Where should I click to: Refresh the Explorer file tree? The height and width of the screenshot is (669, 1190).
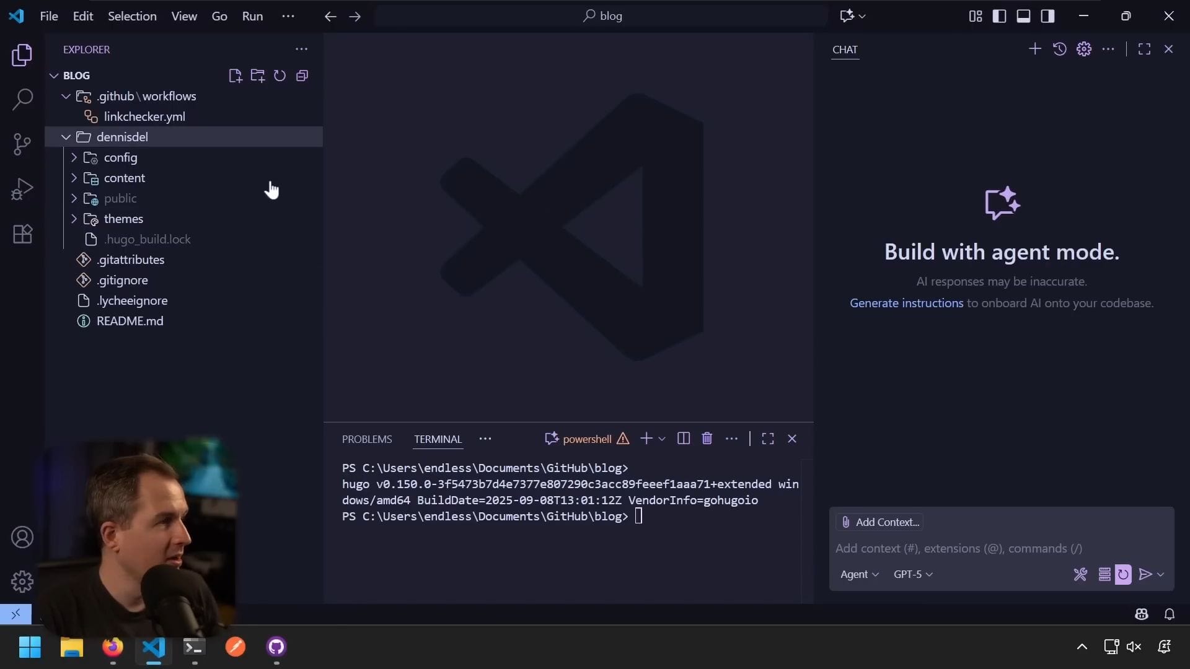[x=280, y=76]
